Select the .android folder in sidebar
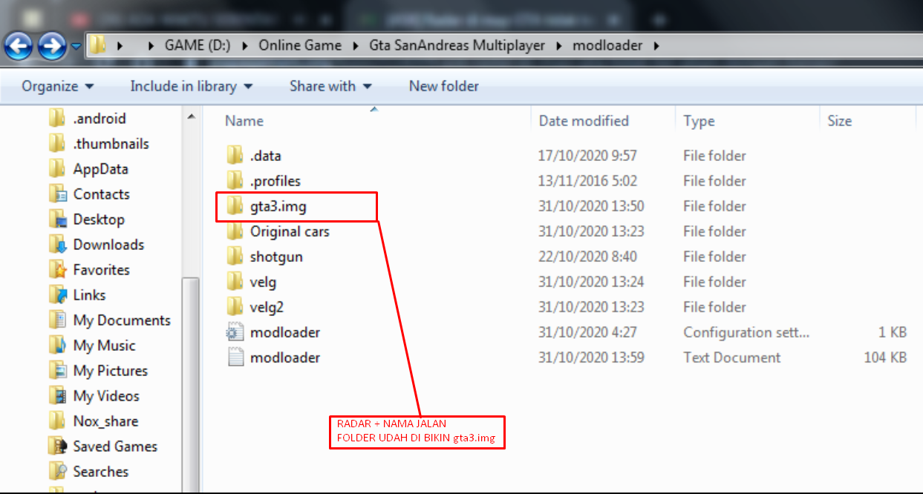This screenshot has width=923, height=494. point(100,119)
